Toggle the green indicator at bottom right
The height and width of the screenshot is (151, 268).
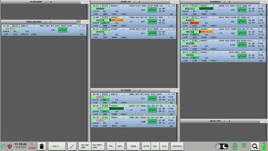(x=264, y=146)
